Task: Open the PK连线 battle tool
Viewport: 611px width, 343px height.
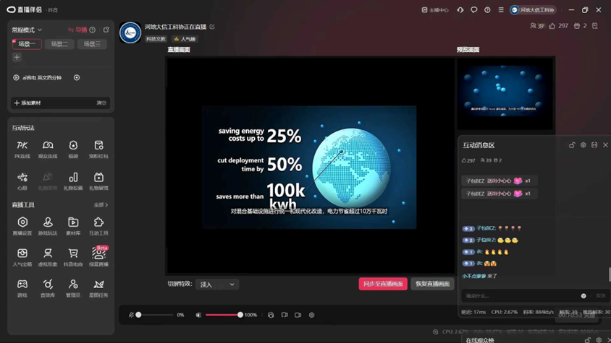Action: 22,149
